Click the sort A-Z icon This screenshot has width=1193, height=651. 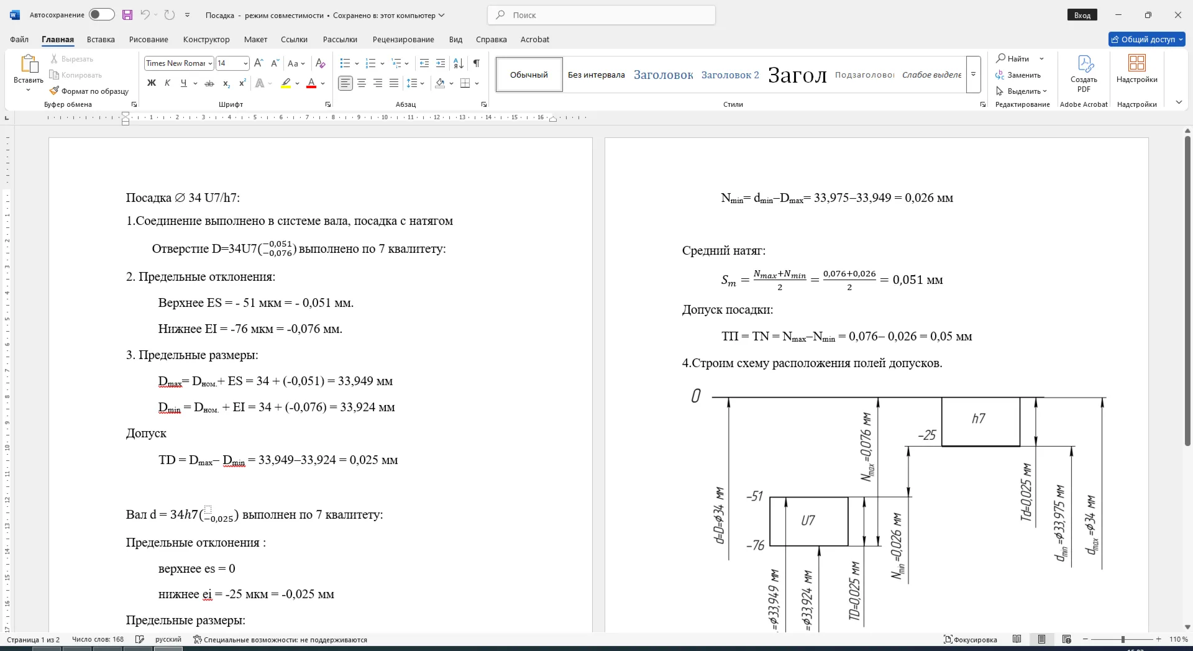459,63
